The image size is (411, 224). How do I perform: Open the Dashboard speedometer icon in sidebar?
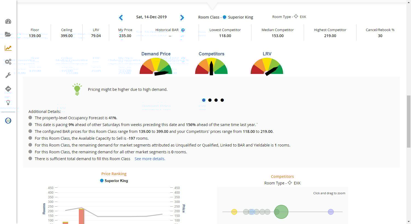click(8, 21)
